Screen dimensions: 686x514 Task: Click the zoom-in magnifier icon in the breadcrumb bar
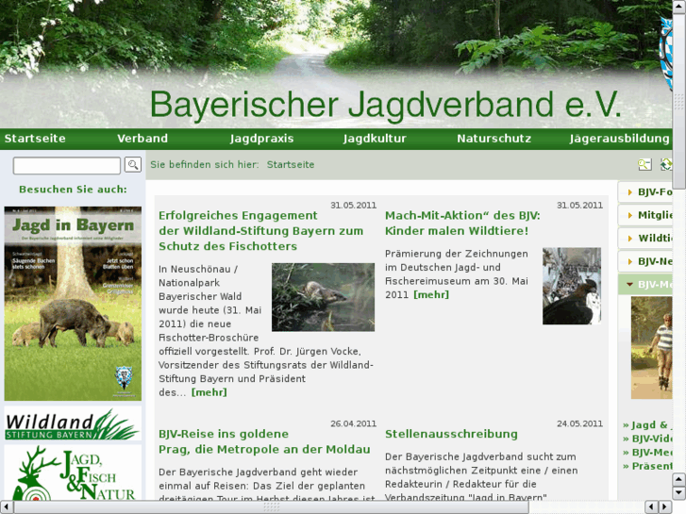pyautogui.click(x=644, y=164)
